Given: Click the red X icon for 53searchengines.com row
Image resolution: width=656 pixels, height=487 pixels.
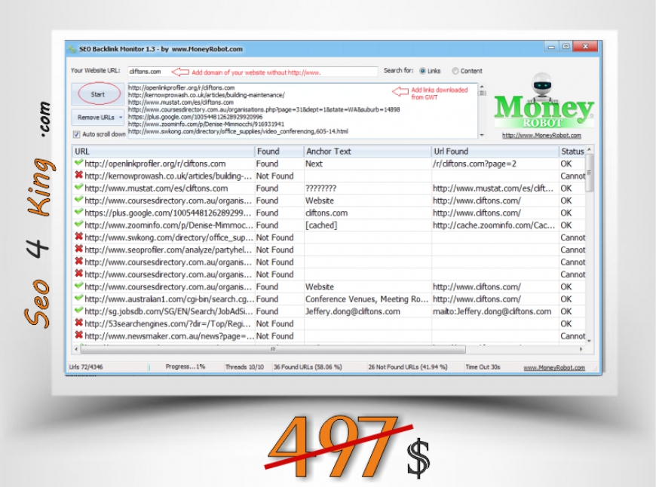Looking at the screenshot, I should coord(78,323).
